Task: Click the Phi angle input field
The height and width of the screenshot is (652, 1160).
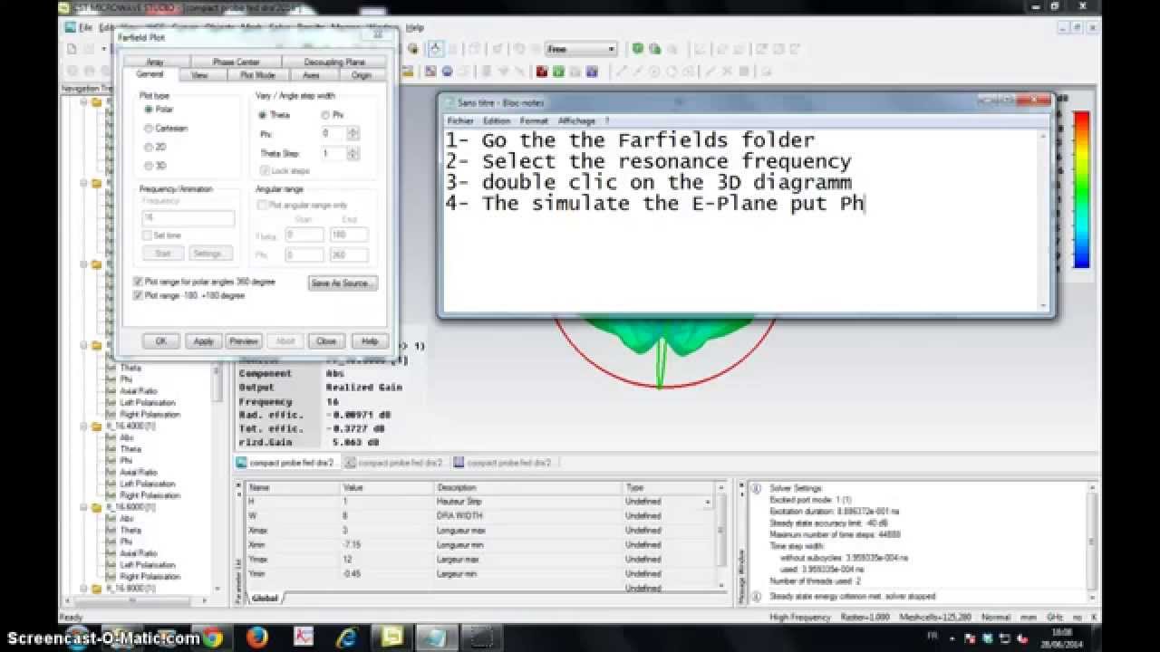Action: (334, 133)
